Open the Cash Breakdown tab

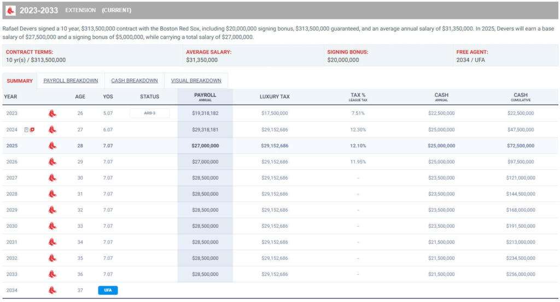click(x=134, y=81)
